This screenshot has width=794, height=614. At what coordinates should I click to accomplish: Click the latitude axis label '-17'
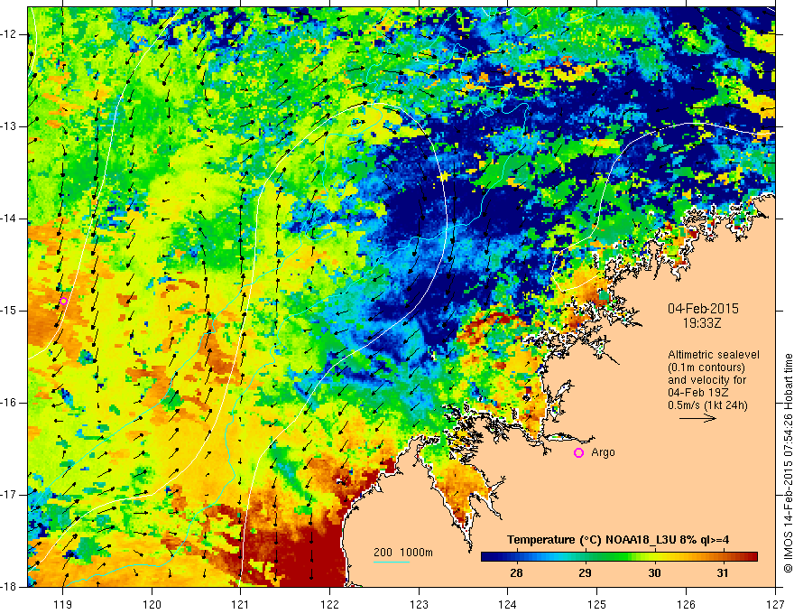(x=9, y=495)
